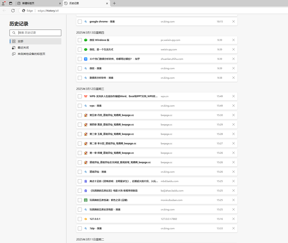Click the WeChat icon of 微信 Windows 版
288x243 pixels.
86,40
